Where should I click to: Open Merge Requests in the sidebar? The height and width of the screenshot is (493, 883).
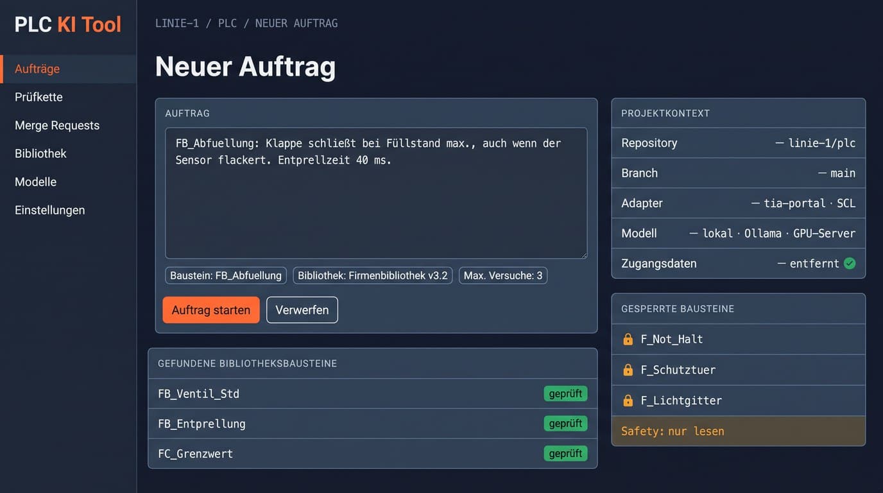pyautogui.click(x=68, y=125)
